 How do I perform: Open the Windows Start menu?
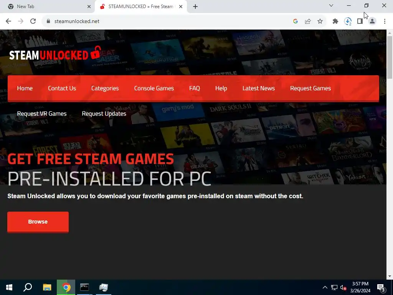coord(9,287)
